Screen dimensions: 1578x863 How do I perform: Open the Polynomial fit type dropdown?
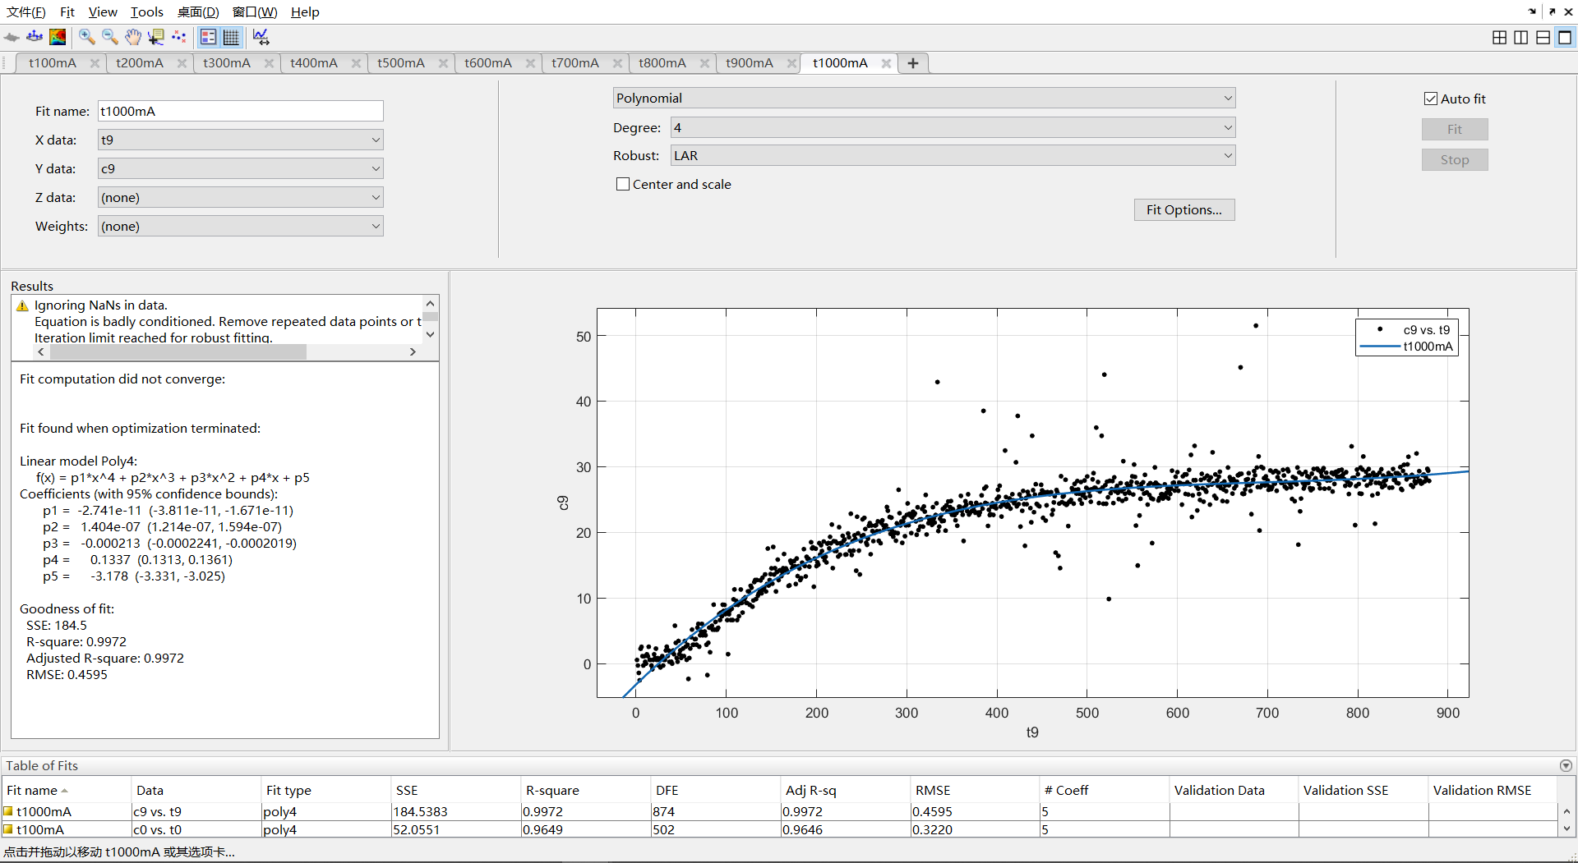click(924, 98)
